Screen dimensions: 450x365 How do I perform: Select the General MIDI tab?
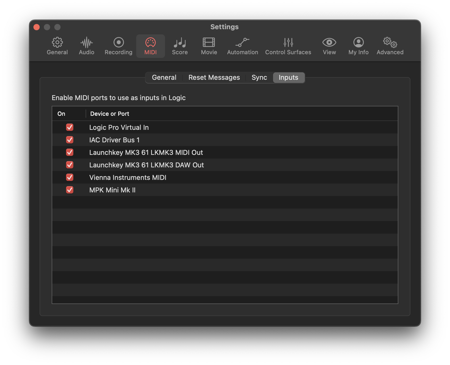[164, 77]
